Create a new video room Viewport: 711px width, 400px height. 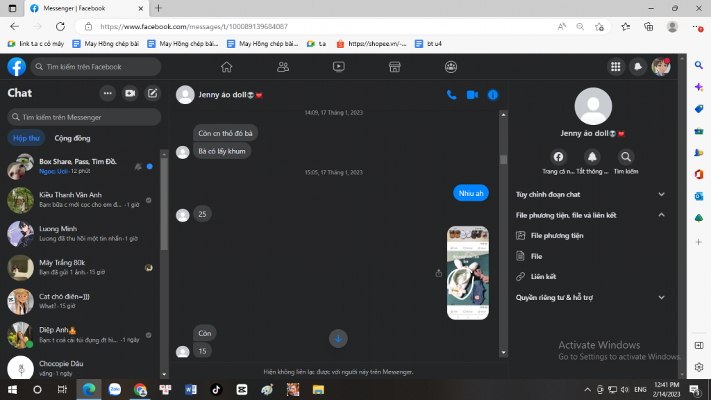130,93
